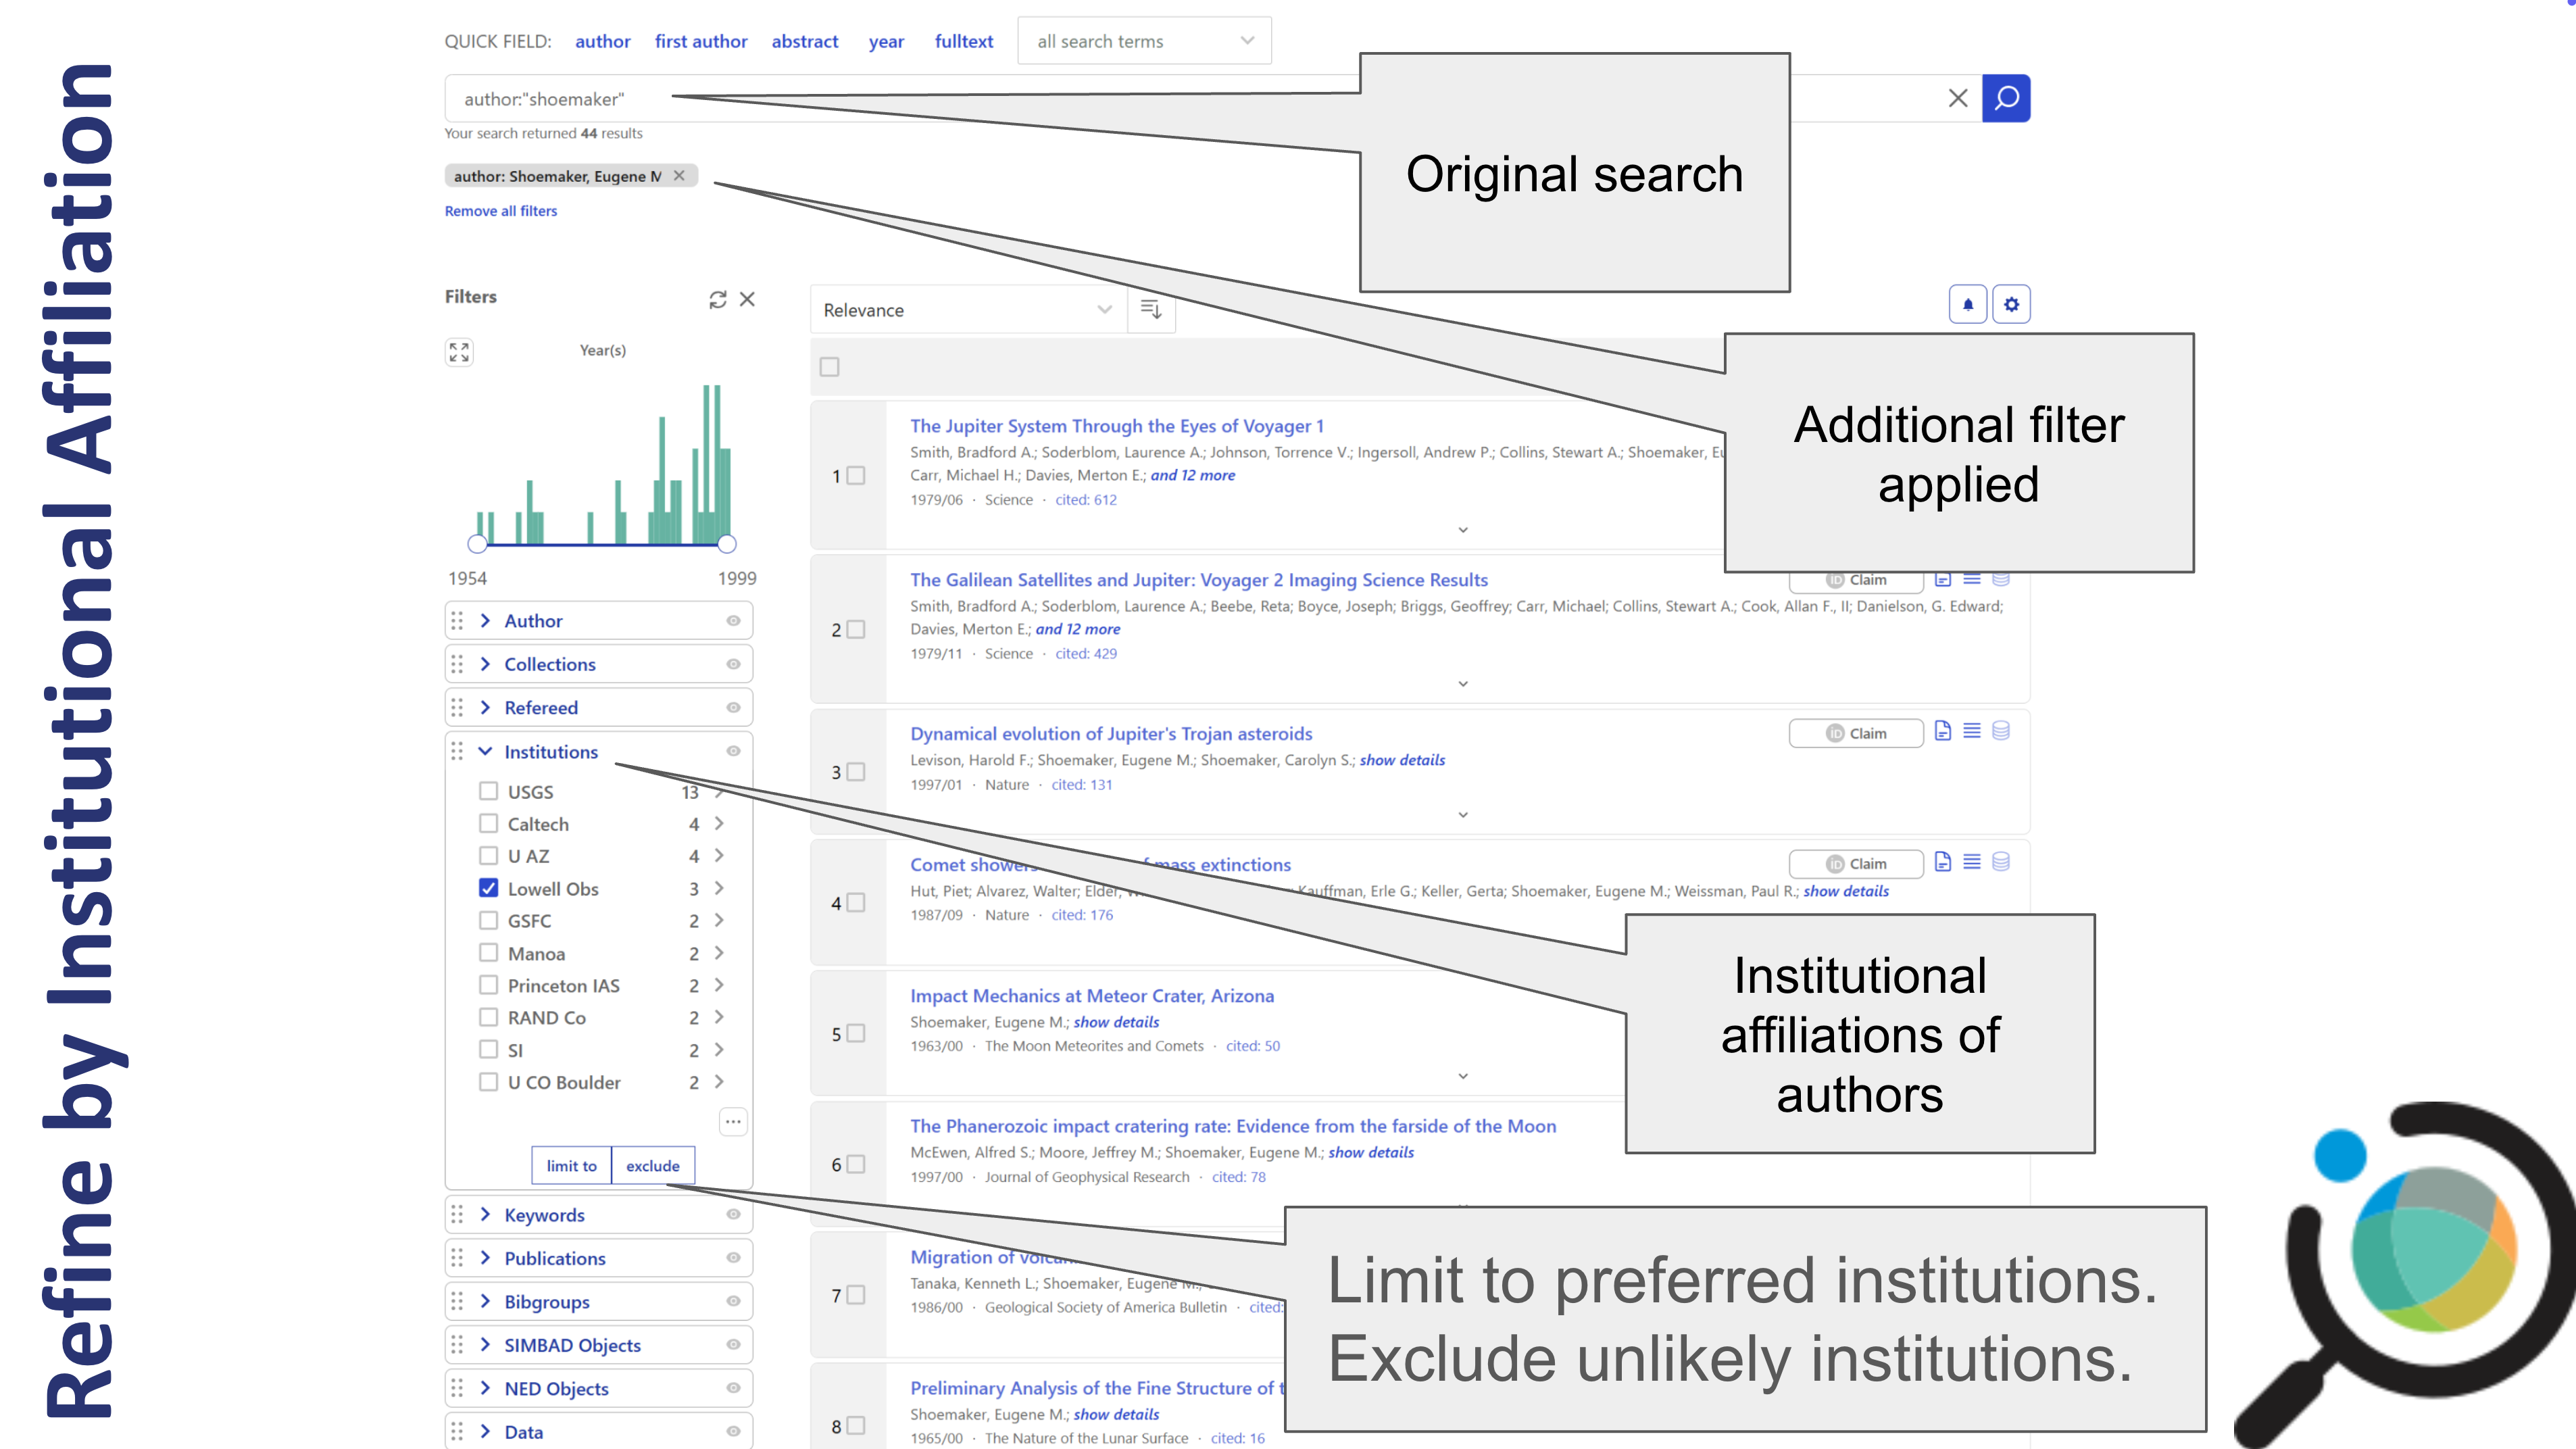The width and height of the screenshot is (2576, 1449).
Task: Grab the drag handle of the Refereed filter
Action: (x=457, y=707)
